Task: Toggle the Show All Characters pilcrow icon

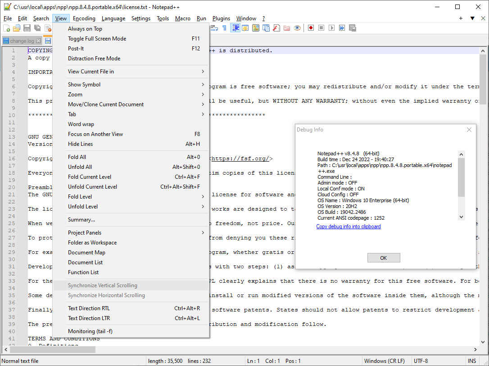Action: pyautogui.click(x=224, y=28)
